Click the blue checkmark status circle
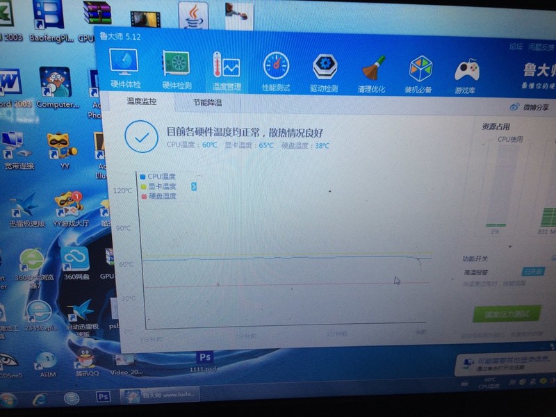Image resolution: width=556 pixels, height=417 pixels. (x=141, y=137)
